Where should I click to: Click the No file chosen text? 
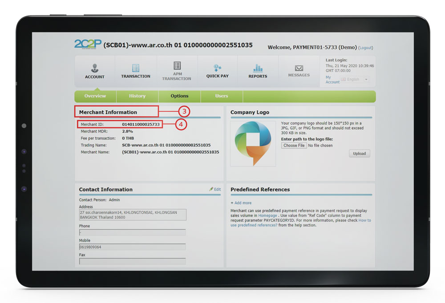click(320, 145)
